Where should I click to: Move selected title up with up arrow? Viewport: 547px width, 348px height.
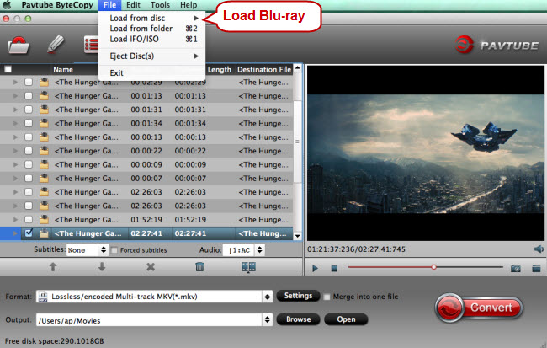pos(53,267)
